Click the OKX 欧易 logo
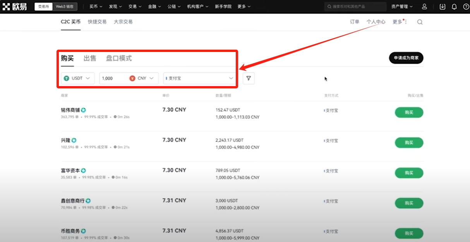This screenshot has width=470, height=242. pyautogui.click(x=15, y=7)
